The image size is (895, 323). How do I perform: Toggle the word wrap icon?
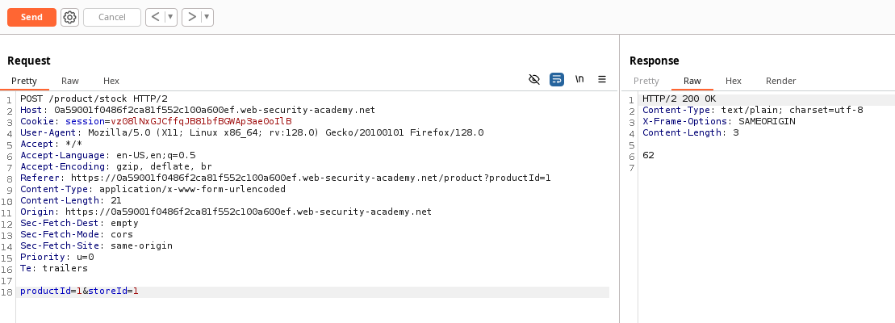(557, 79)
